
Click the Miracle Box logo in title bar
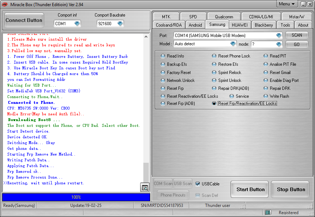click(x=4, y=4)
